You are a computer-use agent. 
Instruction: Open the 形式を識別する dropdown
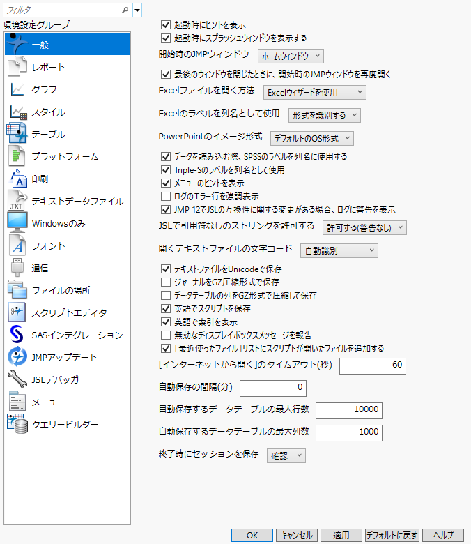coord(325,115)
